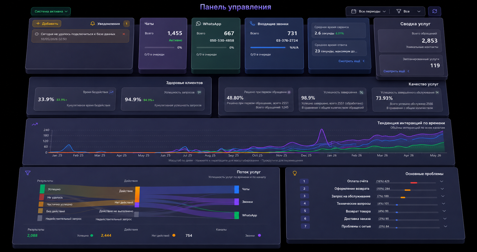Click the trend icon beside Время бездействия
Image resolution: width=477 pixels, height=252 pixels.
point(111,92)
